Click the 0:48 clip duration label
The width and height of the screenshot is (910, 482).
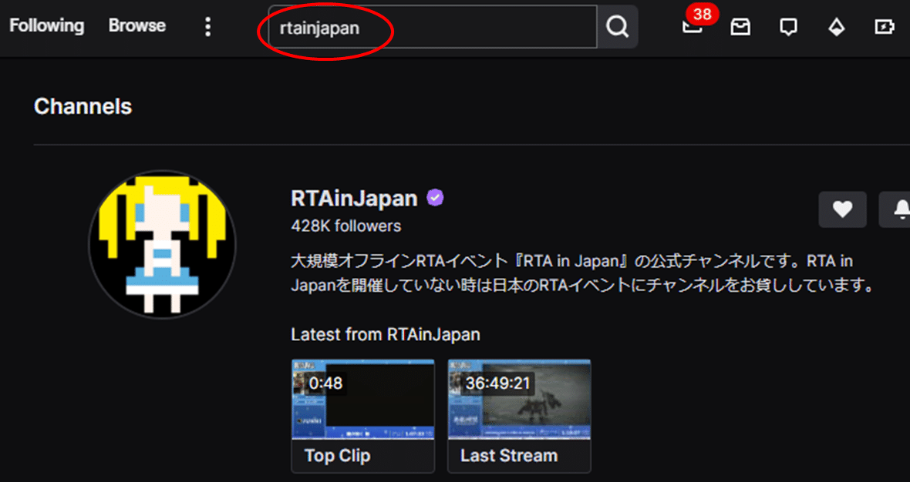[325, 383]
